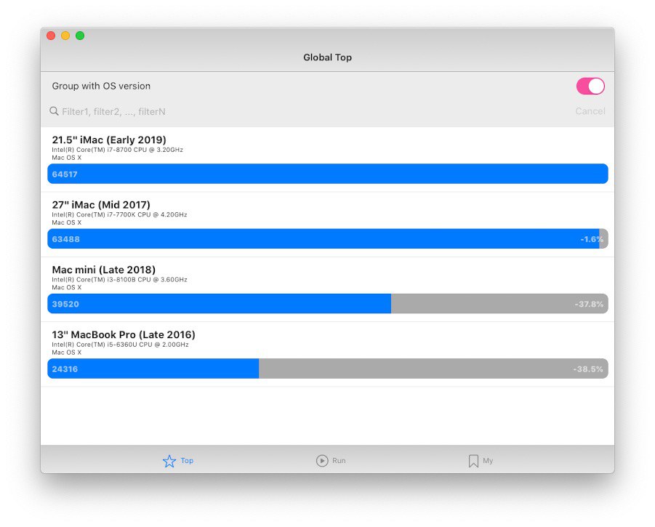Toggle the Group with OS version switch
Screen dimensions: 655x527
(590, 86)
